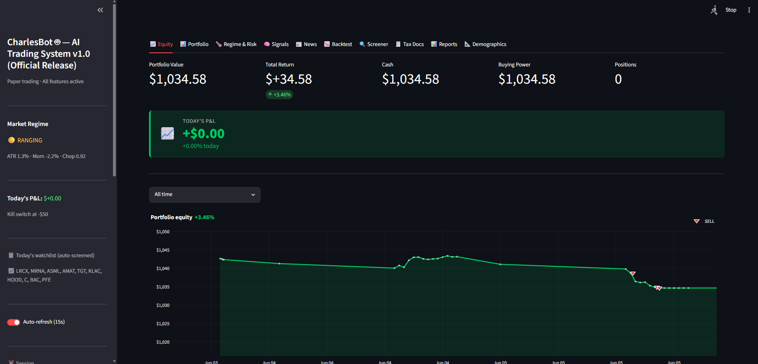
Task: Click the watchlist ticker list LRCX, MRNA
Action: [55, 276]
